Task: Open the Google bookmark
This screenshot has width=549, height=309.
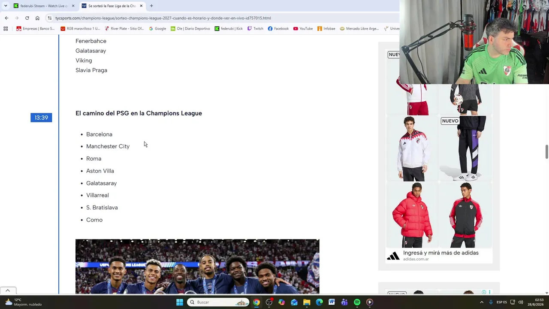Action: 157,29
